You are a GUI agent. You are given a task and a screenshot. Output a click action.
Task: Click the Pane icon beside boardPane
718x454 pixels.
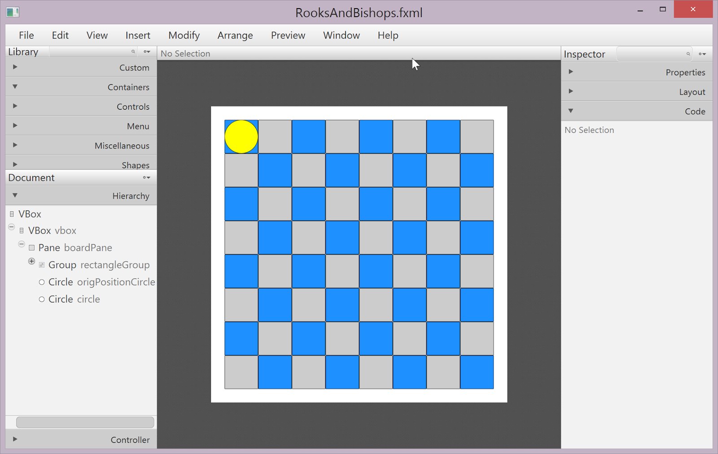31,247
